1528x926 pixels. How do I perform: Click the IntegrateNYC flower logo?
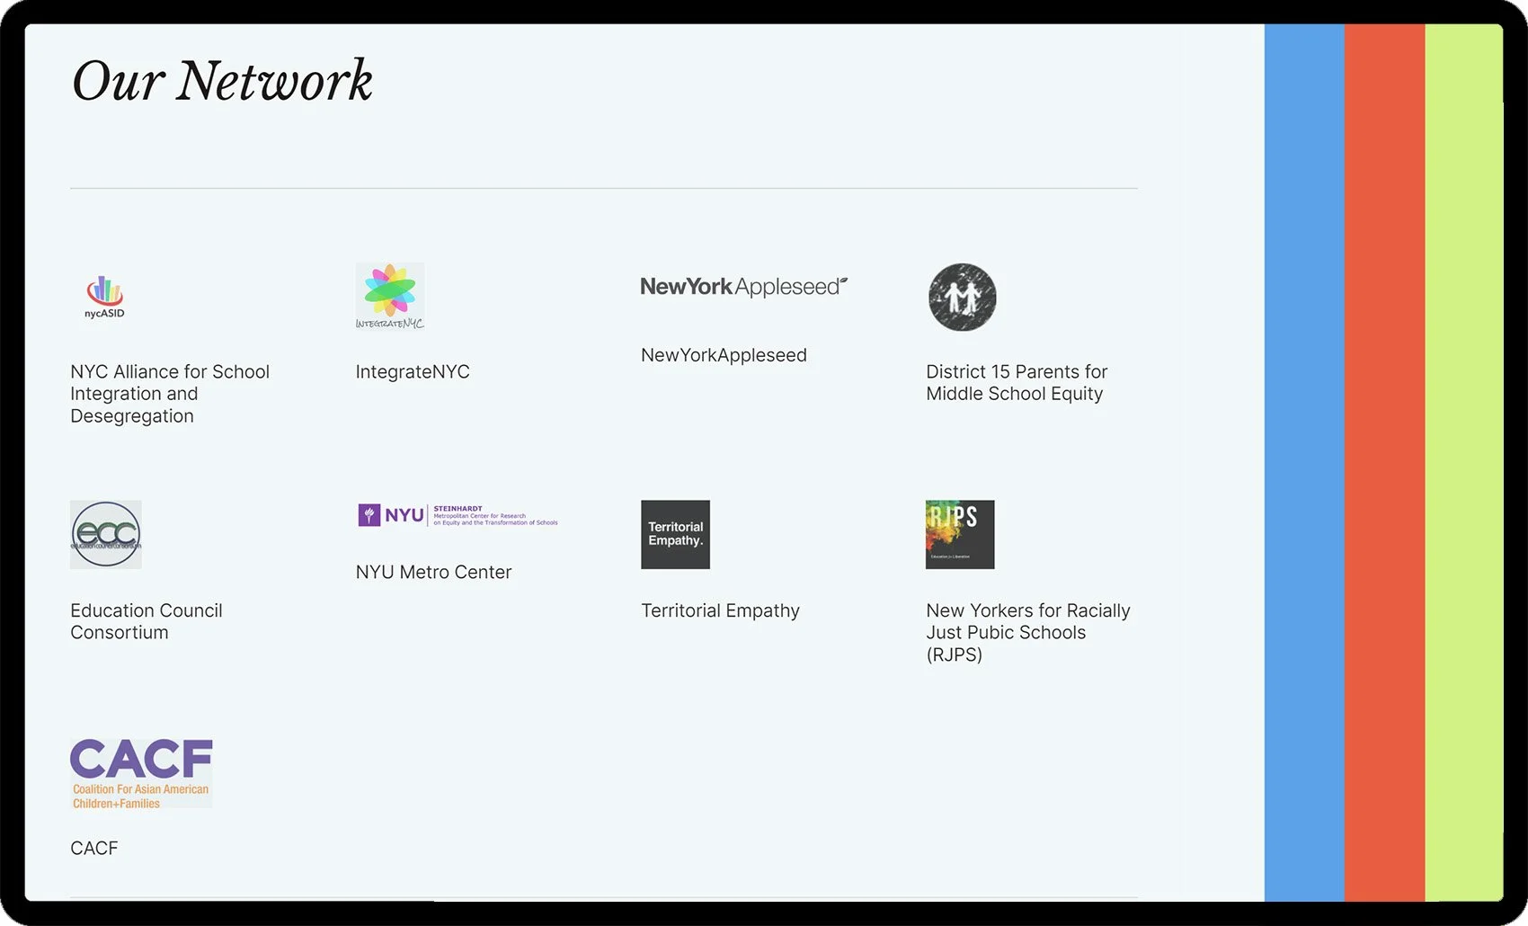click(390, 297)
